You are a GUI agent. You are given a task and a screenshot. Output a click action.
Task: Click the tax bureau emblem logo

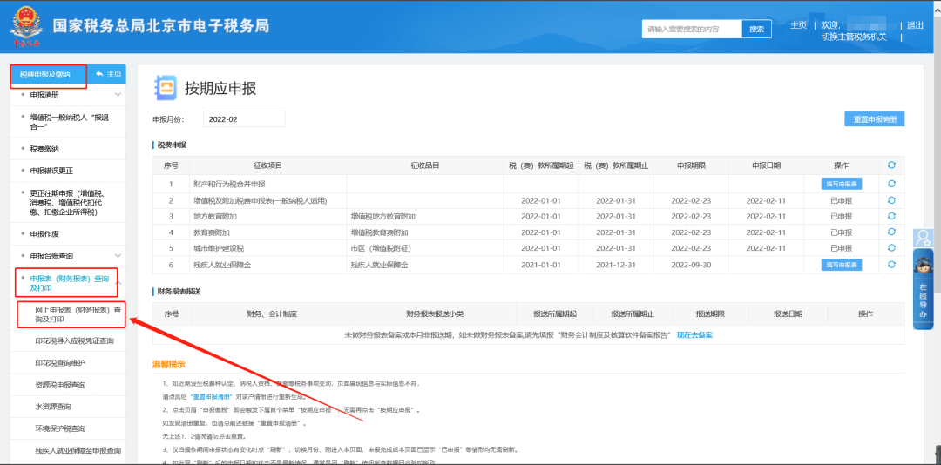[26, 27]
